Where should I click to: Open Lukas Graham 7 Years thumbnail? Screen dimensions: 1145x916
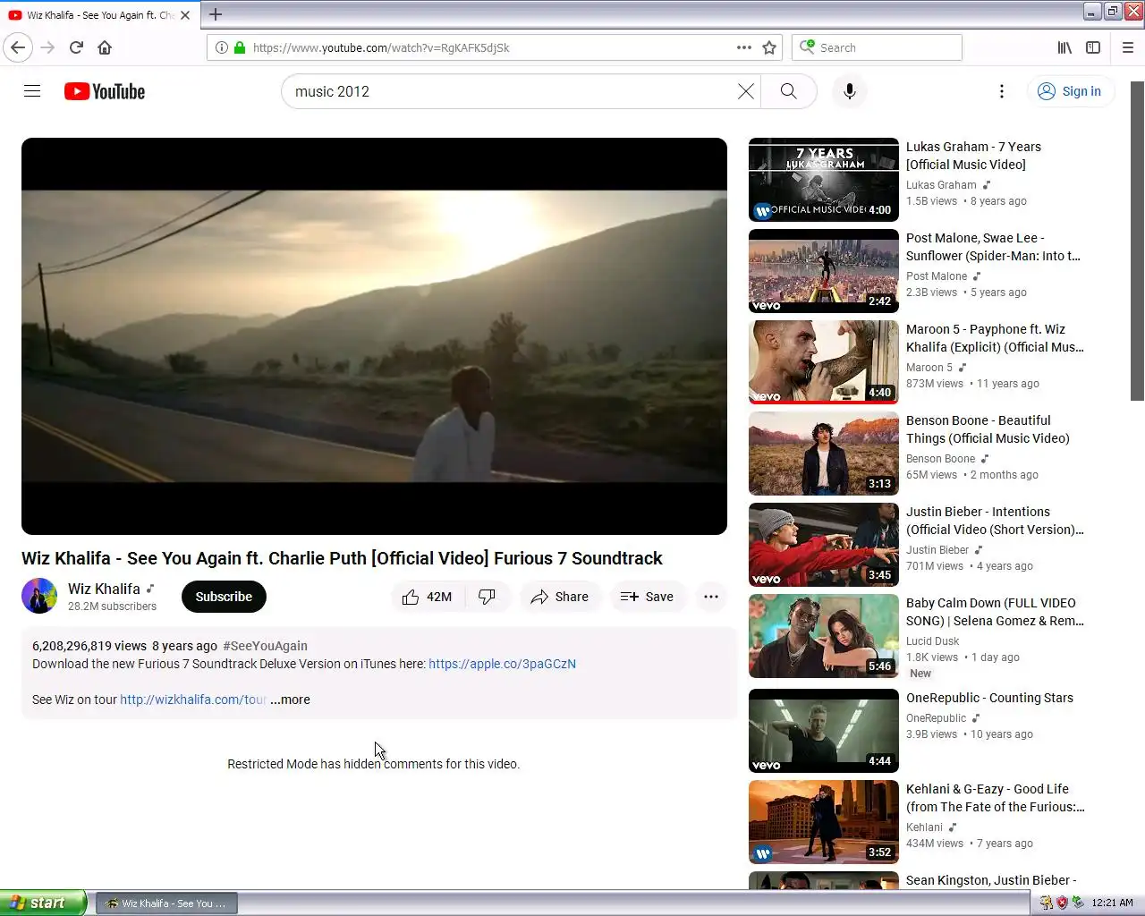[x=824, y=180]
